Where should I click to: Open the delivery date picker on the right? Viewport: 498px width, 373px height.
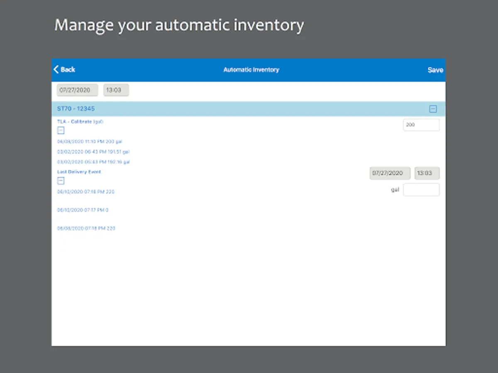(389, 173)
